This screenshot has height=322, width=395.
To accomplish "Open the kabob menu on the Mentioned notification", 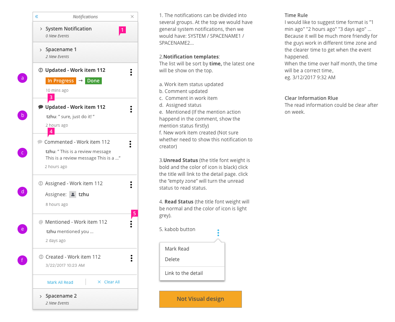I will click(x=131, y=224).
